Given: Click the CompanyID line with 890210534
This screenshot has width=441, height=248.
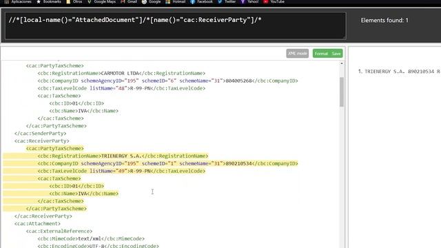Looking at the screenshot, I should pyautogui.click(x=167, y=163).
